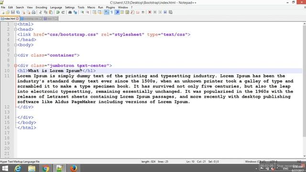Click vertical scrollbar up arrow
306x172 pixels.
click(x=304, y=24)
